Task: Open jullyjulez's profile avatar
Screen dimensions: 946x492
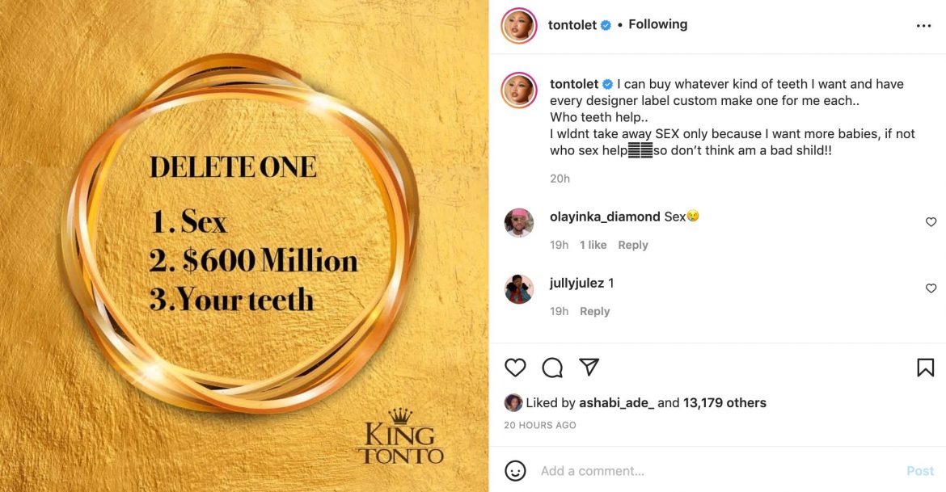Action: (x=518, y=288)
